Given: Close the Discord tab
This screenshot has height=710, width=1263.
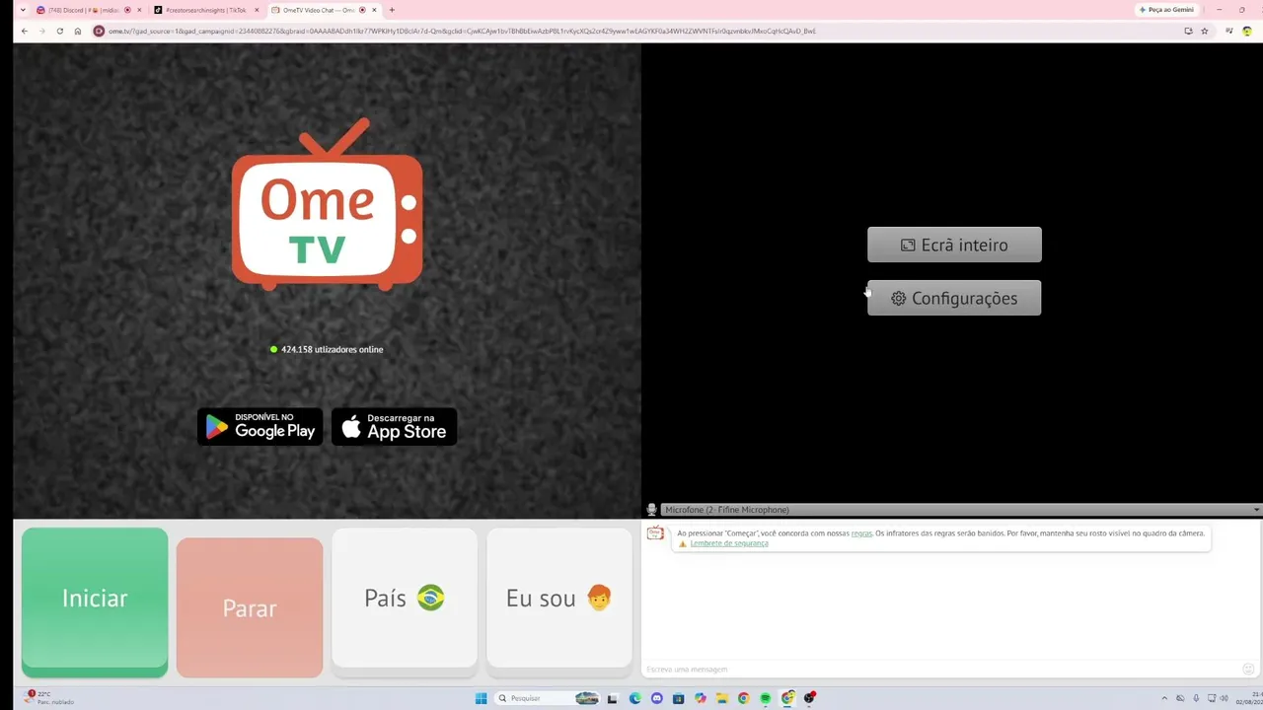Looking at the screenshot, I should coord(141,10).
